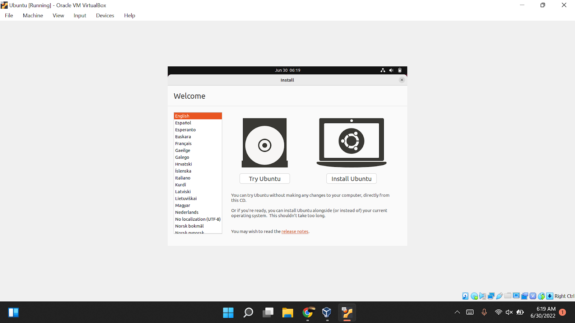Click the Ubuntu volume speaker icon

(x=391, y=70)
